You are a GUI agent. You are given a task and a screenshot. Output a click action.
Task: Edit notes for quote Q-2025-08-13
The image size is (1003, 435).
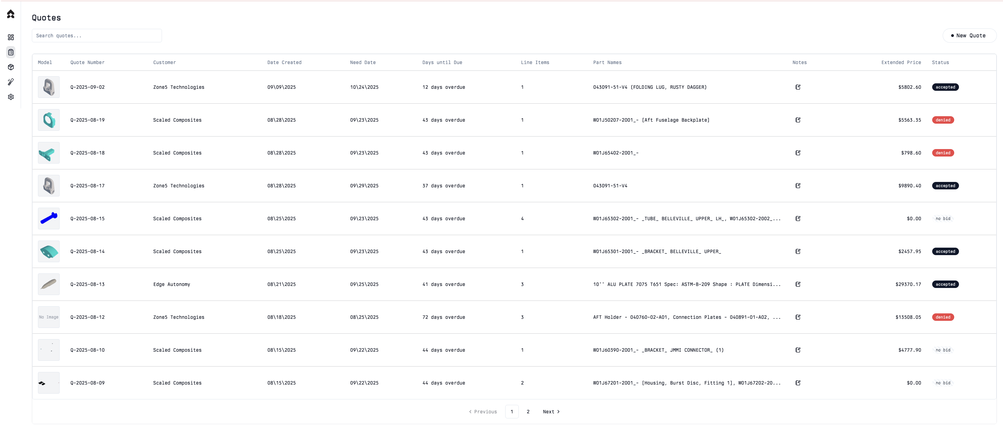798,284
